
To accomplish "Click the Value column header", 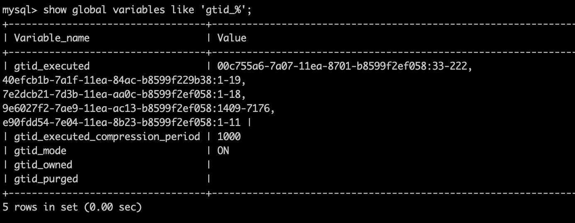I will click(x=232, y=38).
